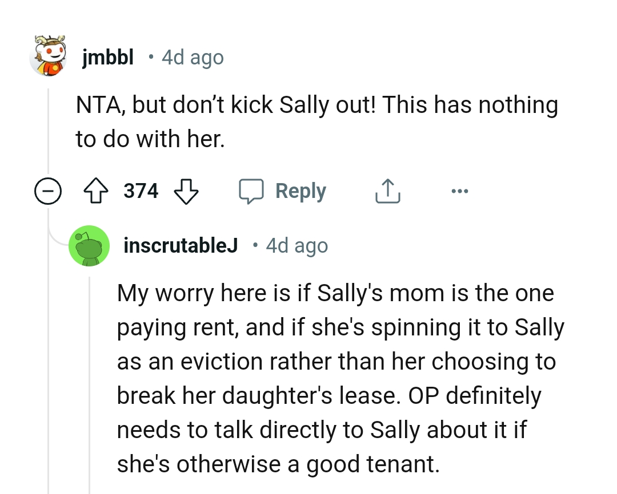Open inscrutableJ's profile via the username
This screenshot has height=494, width=617.
coord(181,245)
